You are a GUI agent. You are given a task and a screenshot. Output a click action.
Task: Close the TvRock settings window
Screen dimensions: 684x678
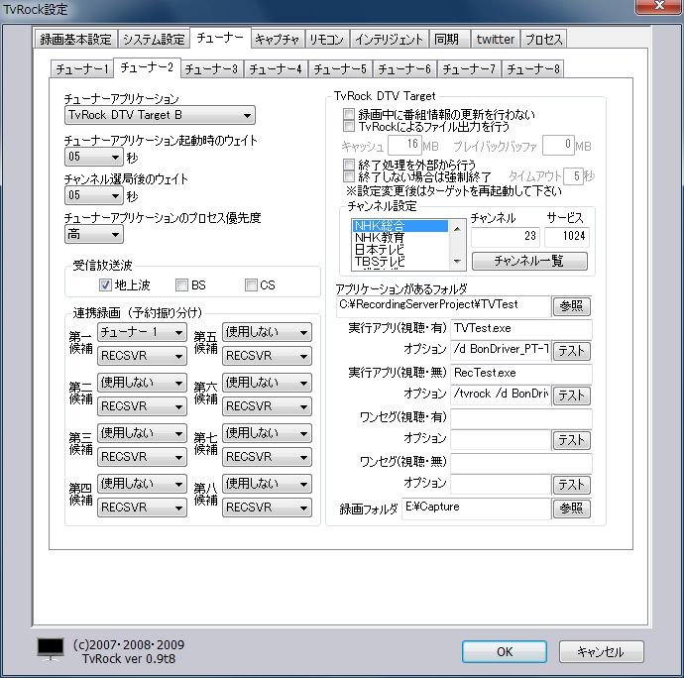coord(658,6)
